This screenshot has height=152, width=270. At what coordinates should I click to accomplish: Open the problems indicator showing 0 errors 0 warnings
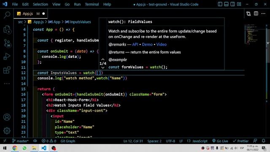(x=49, y=141)
